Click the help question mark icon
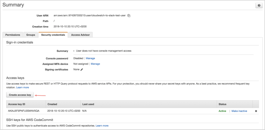Viewport: 265px width, 130px height. (x=259, y=6)
